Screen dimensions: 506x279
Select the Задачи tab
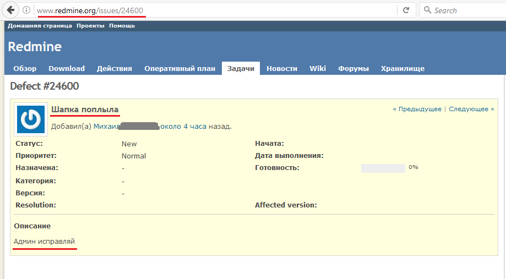pyautogui.click(x=241, y=68)
